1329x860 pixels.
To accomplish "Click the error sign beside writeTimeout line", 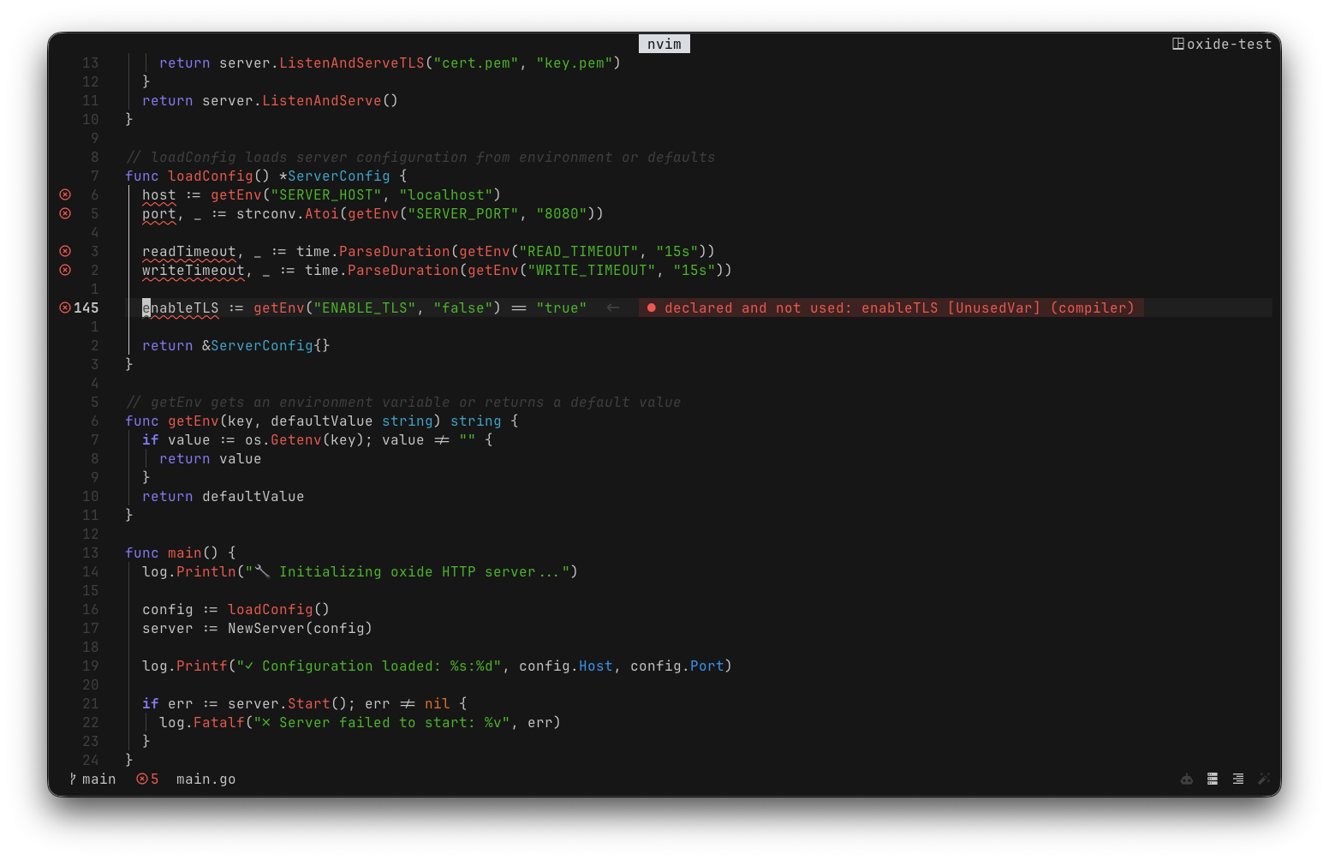I will [65, 270].
